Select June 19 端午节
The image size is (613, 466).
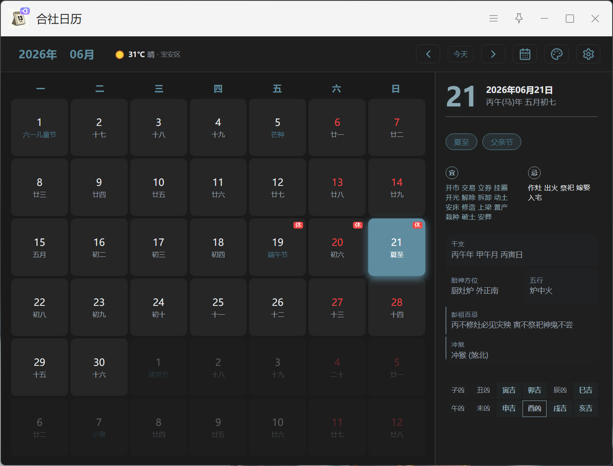277,248
